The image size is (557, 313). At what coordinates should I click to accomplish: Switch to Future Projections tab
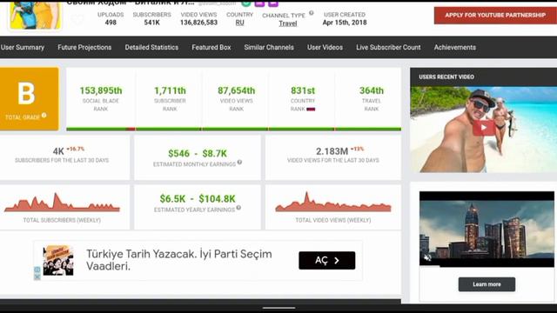(x=84, y=47)
